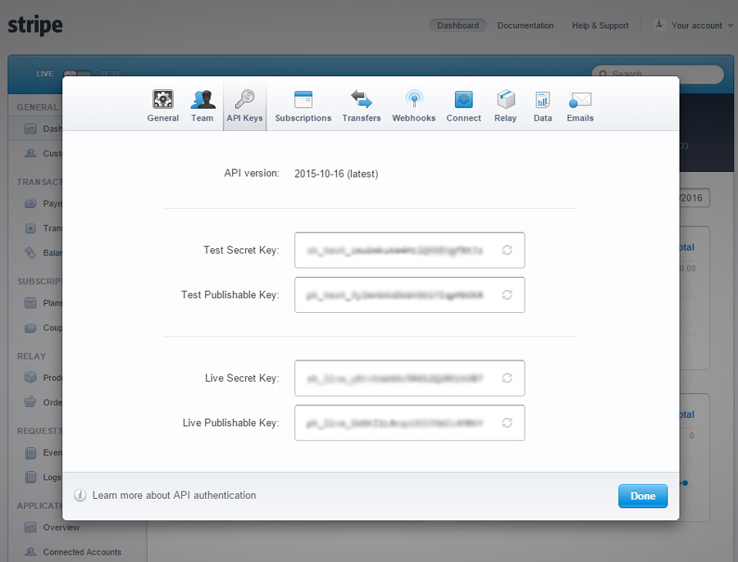Open Payments icon in the background sidebar

coord(30,204)
